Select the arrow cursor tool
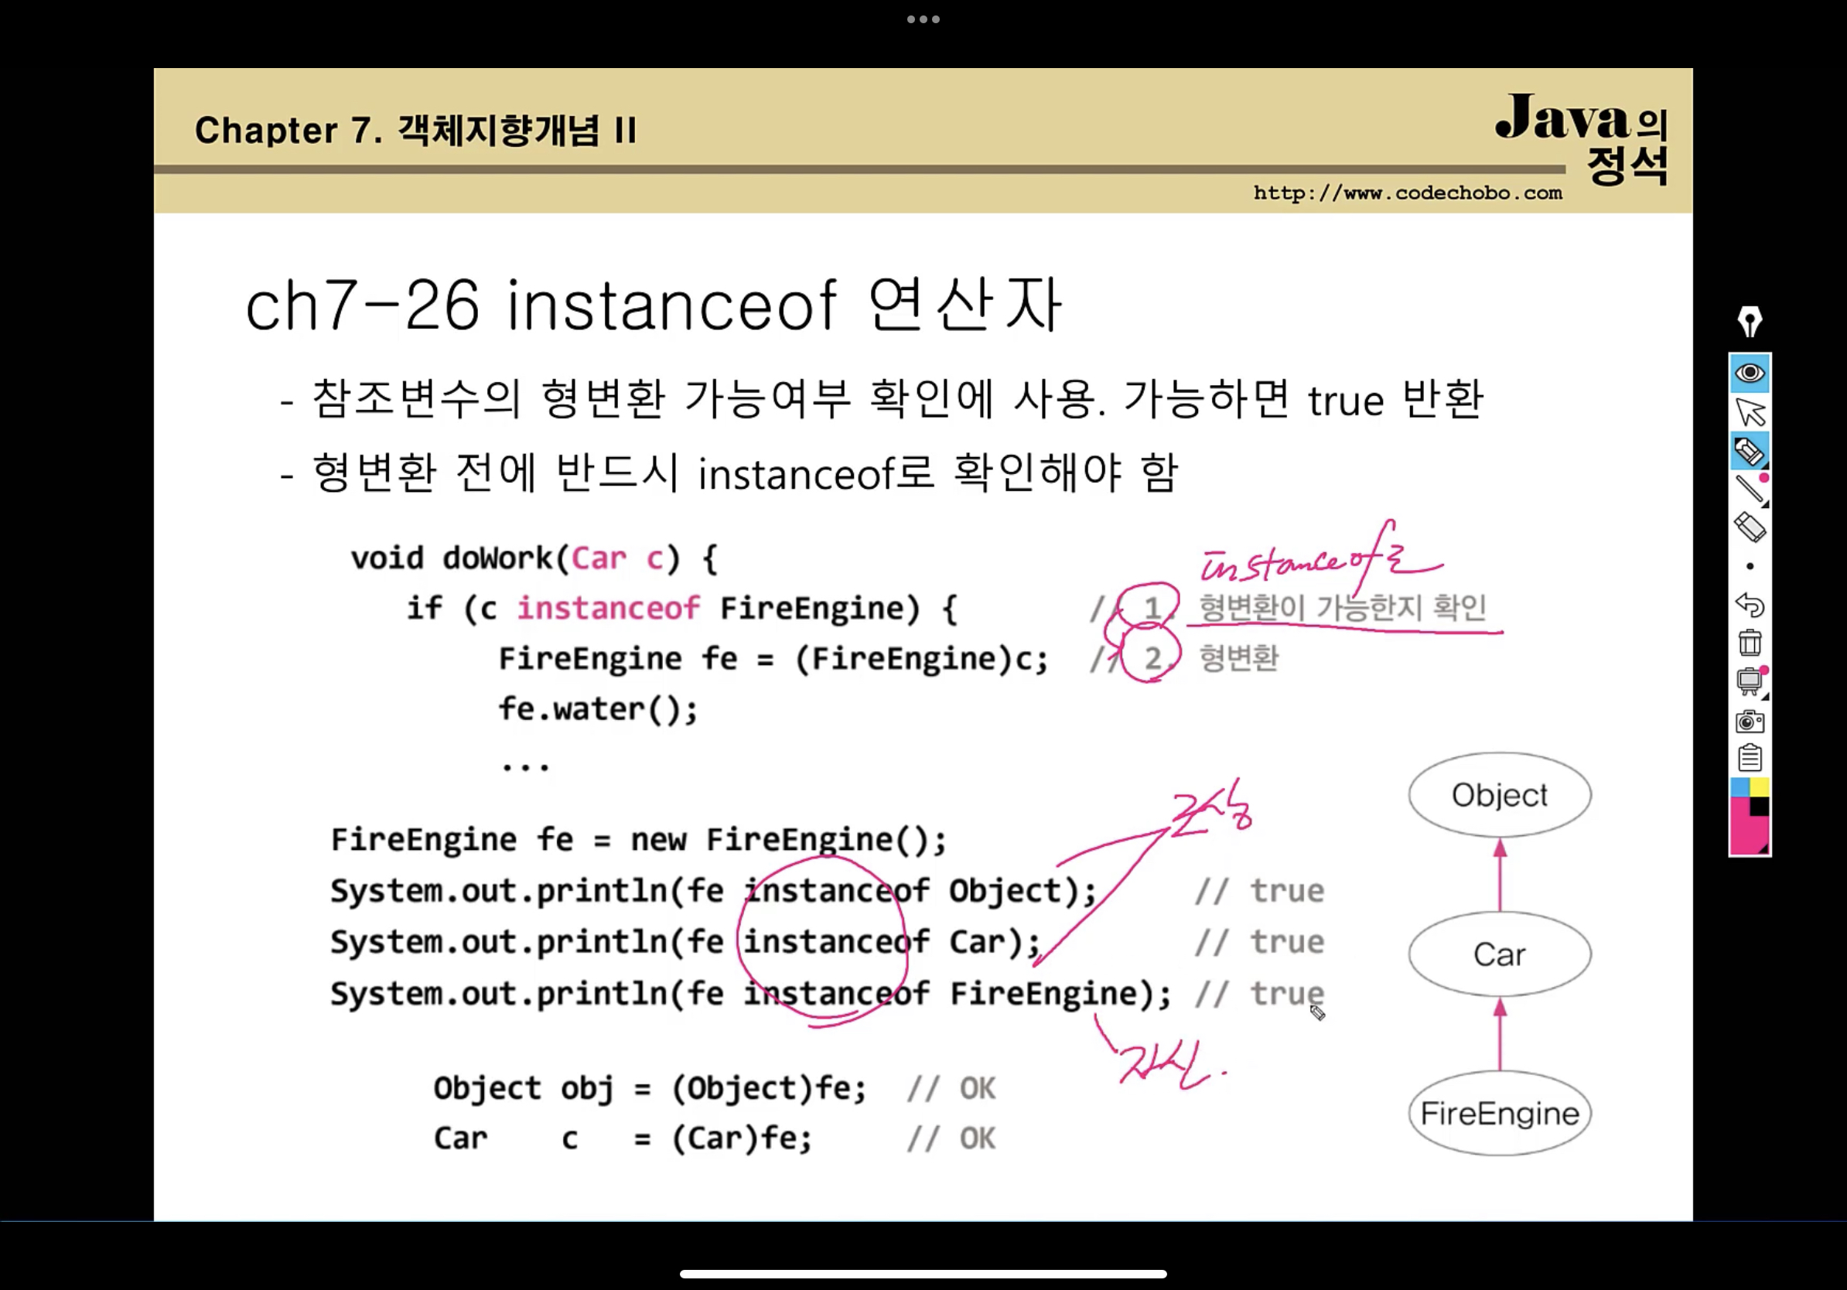The height and width of the screenshot is (1290, 1847). click(x=1750, y=411)
